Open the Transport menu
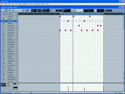Image resolution: width=125 pixels, height=94 pixels. (x=31, y=4)
